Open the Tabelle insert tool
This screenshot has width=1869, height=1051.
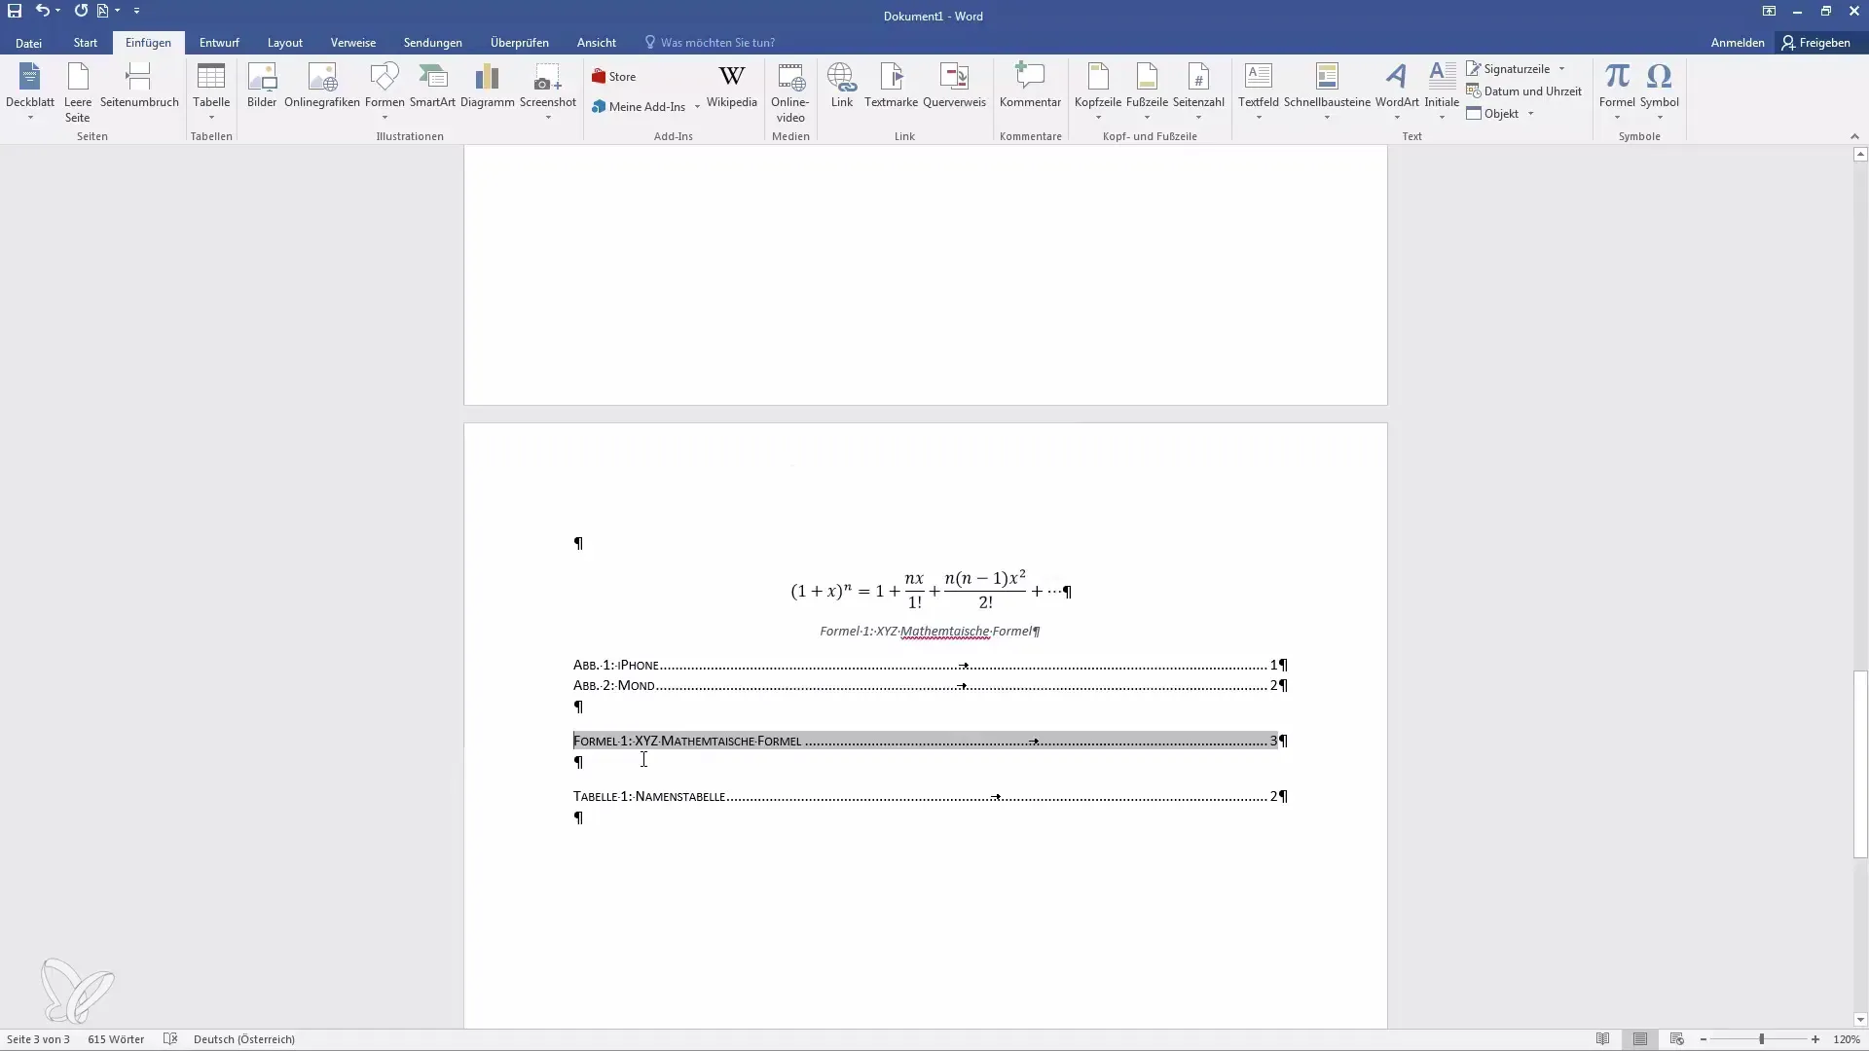pyautogui.click(x=211, y=92)
